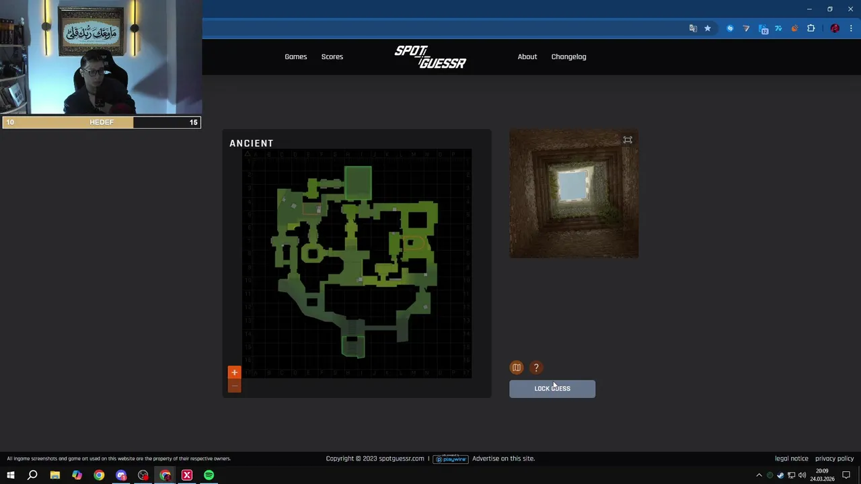
Task: Open the Shazam browser extension
Action: 730,28
